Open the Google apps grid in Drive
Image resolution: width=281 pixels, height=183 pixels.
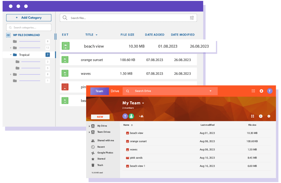click(253, 91)
